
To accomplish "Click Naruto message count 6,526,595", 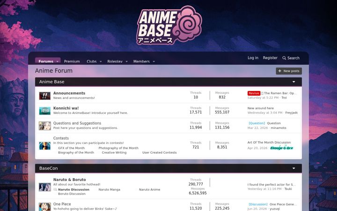I will (198, 193).
